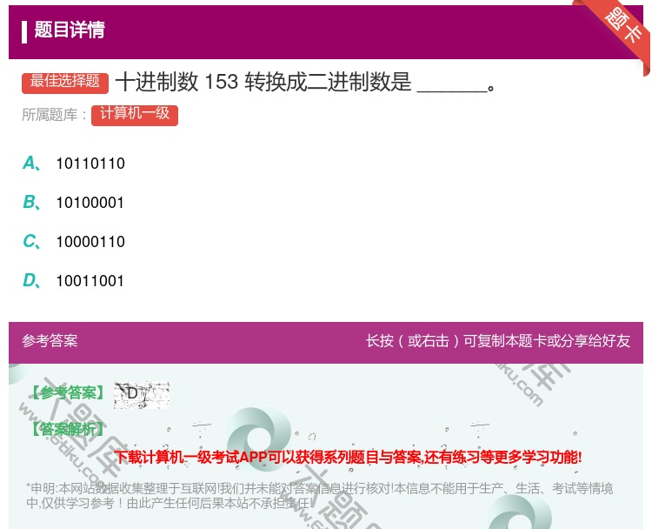The width and height of the screenshot is (652, 529).
Task: Click the 题目详情 header title
Action: coord(70,30)
